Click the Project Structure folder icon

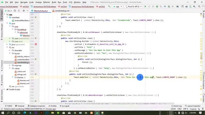[x=177, y=6]
